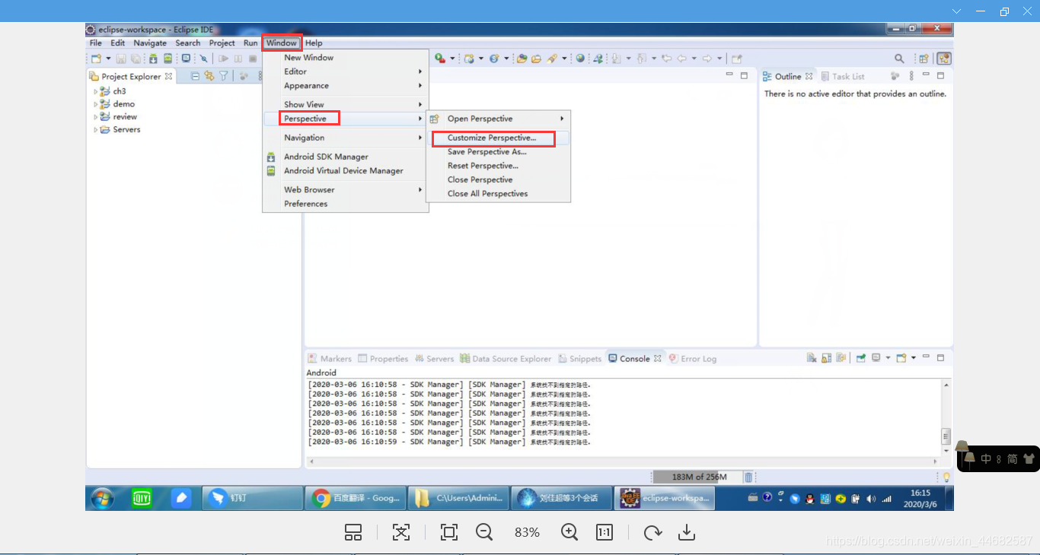This screenshot has height=555, width=1040.
Task: Click the Pin Console icon
Action: [861, 358]
